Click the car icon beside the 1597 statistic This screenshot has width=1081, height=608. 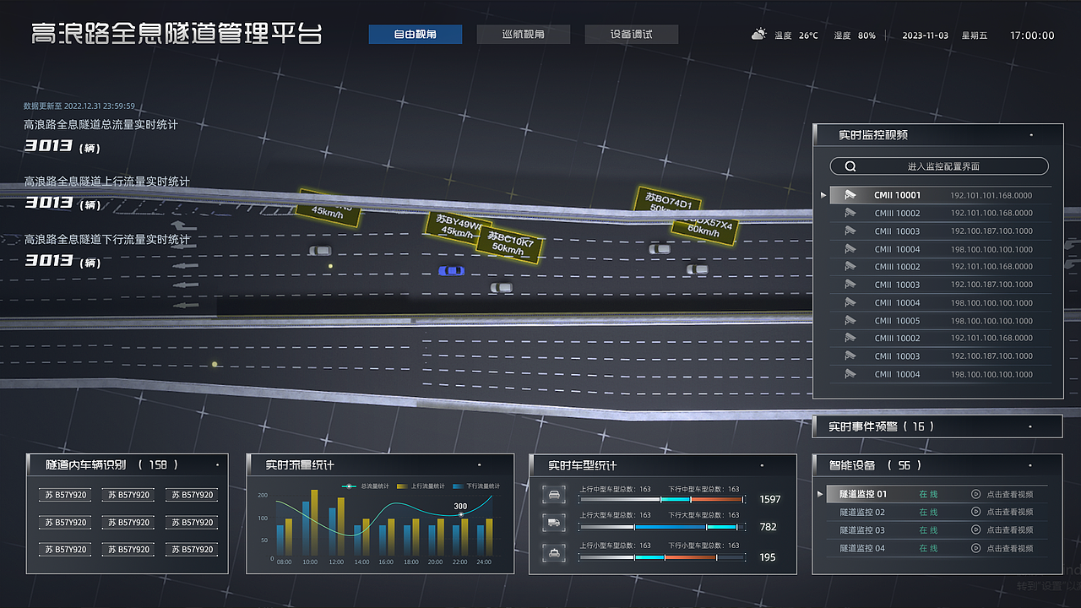[553, 495]
